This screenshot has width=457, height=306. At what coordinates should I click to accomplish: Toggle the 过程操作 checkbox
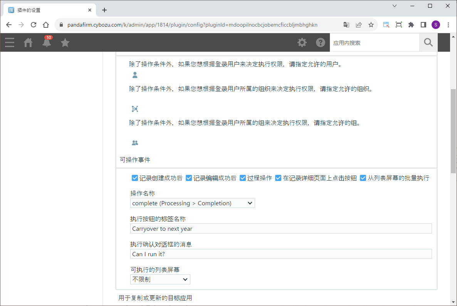click(243, 178)
